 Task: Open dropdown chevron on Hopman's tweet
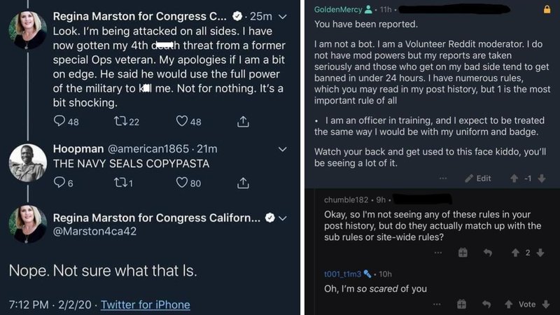(283, 149)
